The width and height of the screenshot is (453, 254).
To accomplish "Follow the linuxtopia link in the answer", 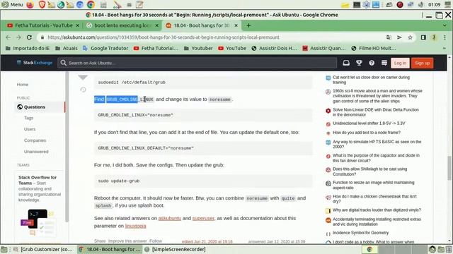I will (135, 226).
